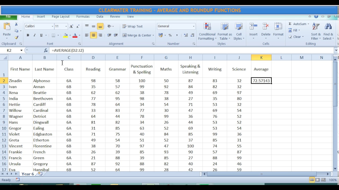Click the horizontal scrollbar thumb
This screenshot has height=190, width=339.
262,174
